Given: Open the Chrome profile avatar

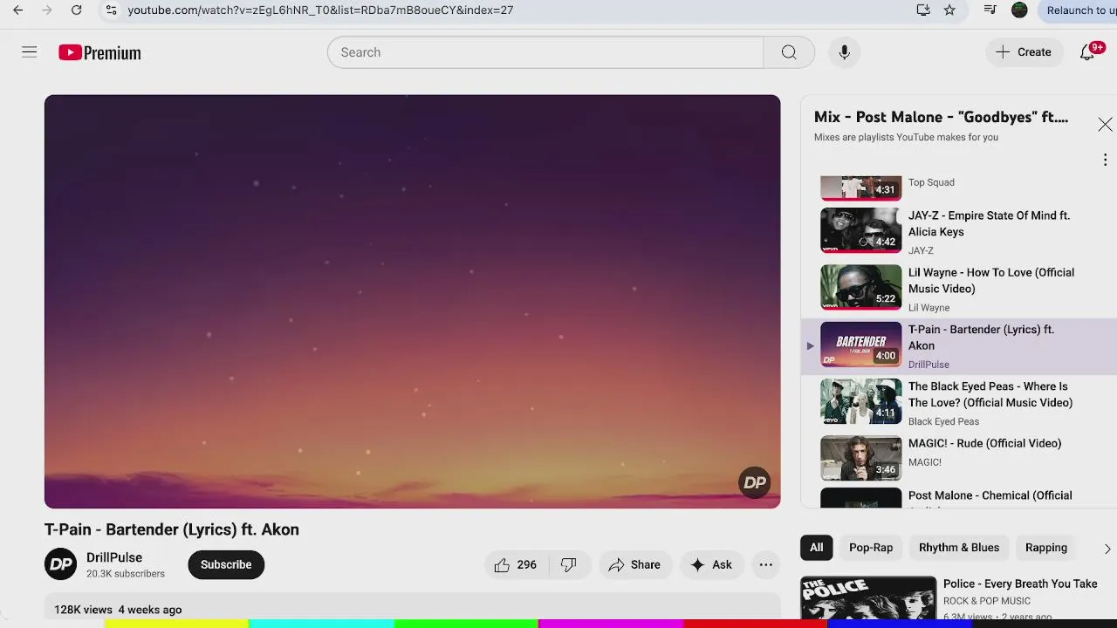Looking at the screenshot, I should coord(1019,10).
